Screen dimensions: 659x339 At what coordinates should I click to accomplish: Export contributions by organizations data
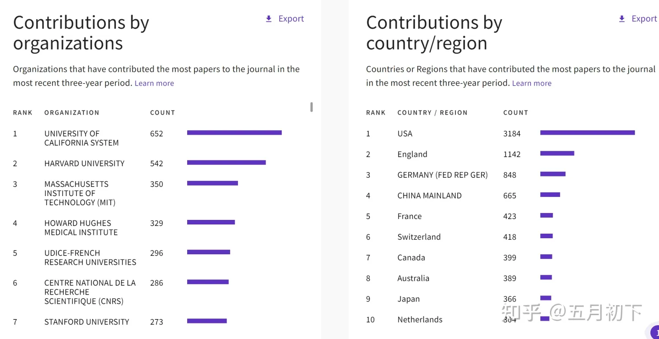pyautogui.click(x=285, y=19)
